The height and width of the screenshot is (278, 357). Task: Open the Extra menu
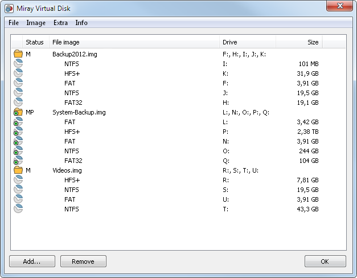pos(60,23)
